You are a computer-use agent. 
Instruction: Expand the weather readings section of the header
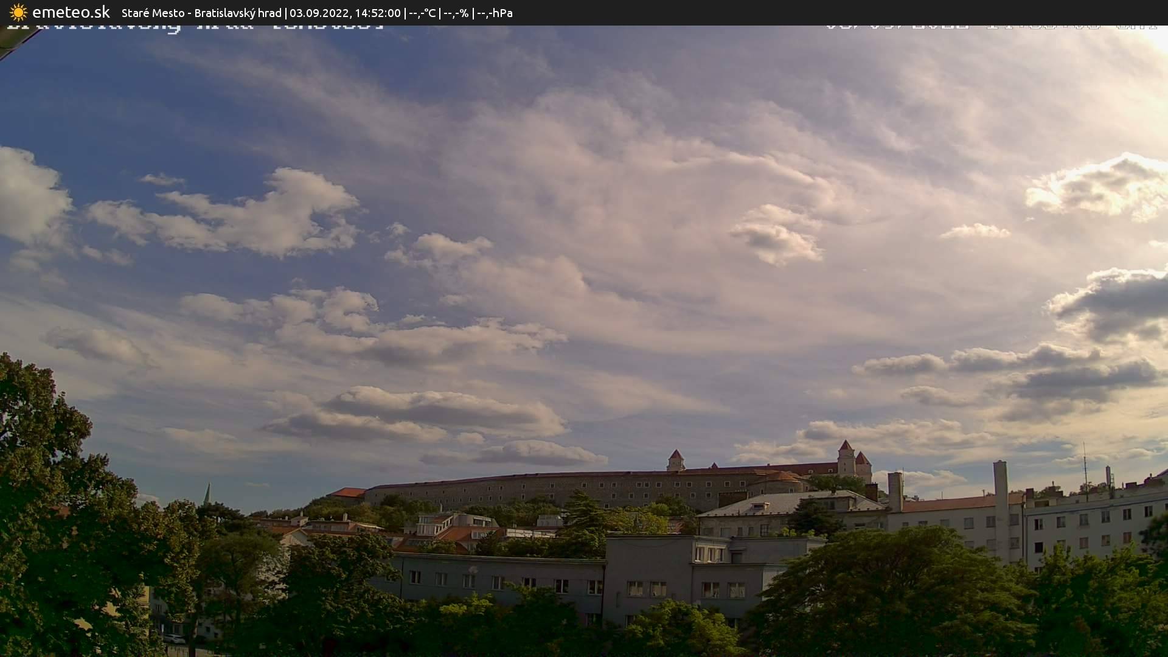tap(462, 13)
